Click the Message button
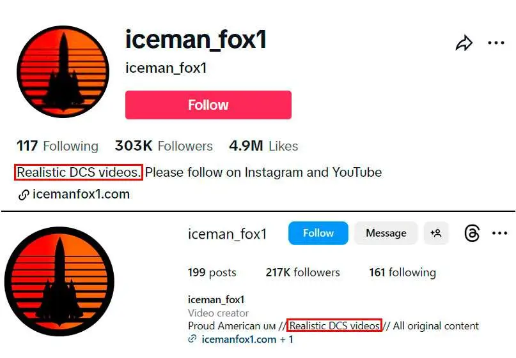The width and height of the screenshot is (516, 358). click(x=386, y=234)
